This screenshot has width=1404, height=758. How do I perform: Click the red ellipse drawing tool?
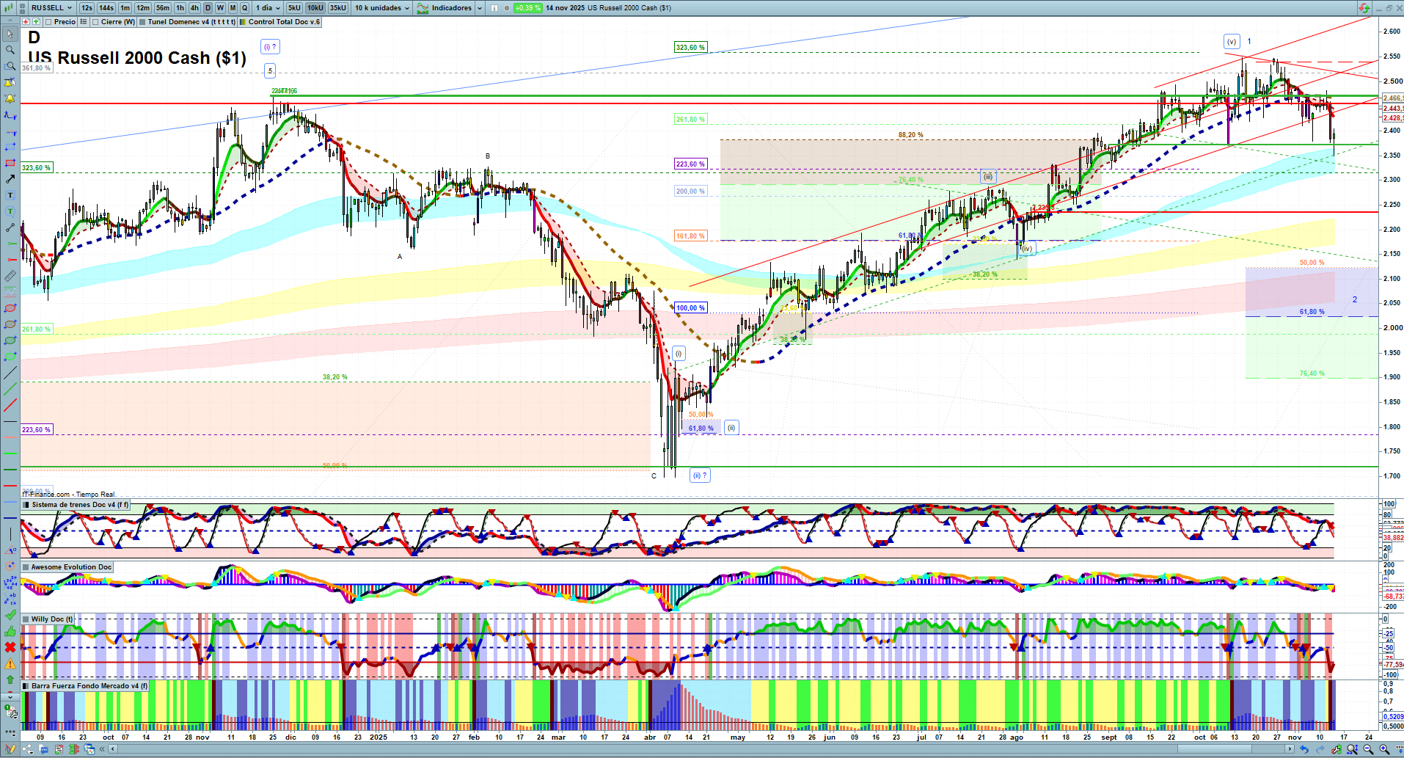tap(10, 308)
